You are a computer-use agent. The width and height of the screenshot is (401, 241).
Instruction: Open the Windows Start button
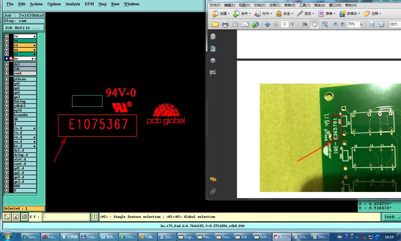[7, 237]
